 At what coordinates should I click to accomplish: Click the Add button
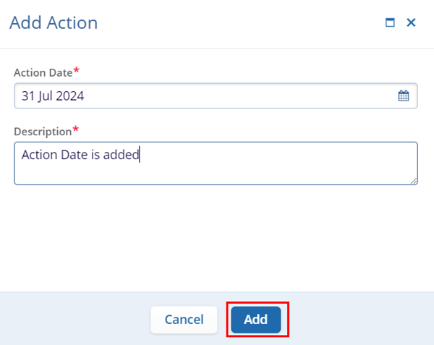pyautogui.click(x=256, y=319)
